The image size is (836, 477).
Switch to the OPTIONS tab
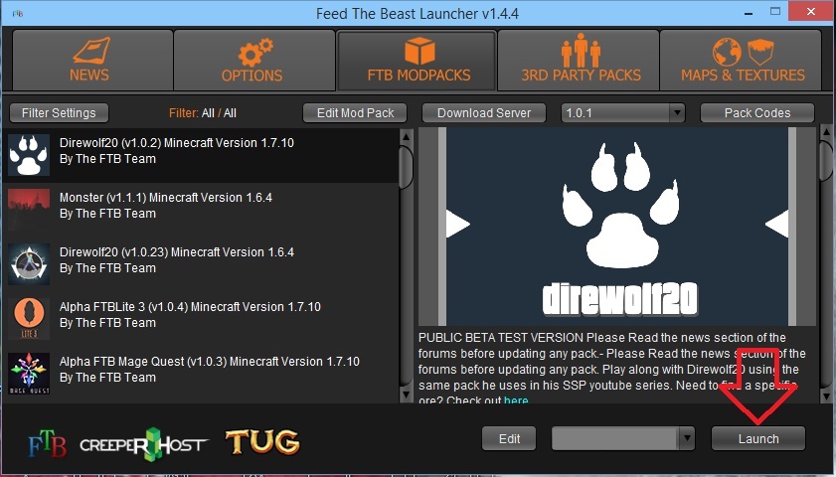pos(254,60)
